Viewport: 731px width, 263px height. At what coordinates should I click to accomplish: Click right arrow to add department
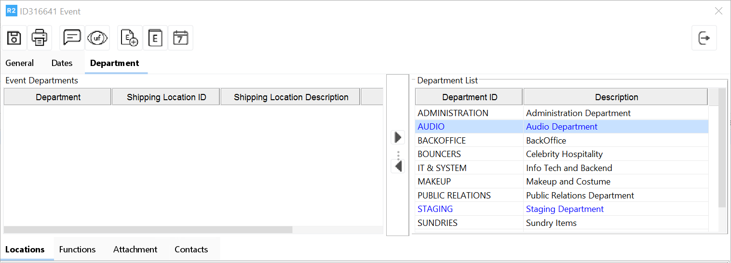click(398, 137)
